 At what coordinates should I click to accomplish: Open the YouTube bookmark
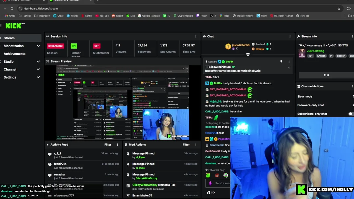(102, 16)
